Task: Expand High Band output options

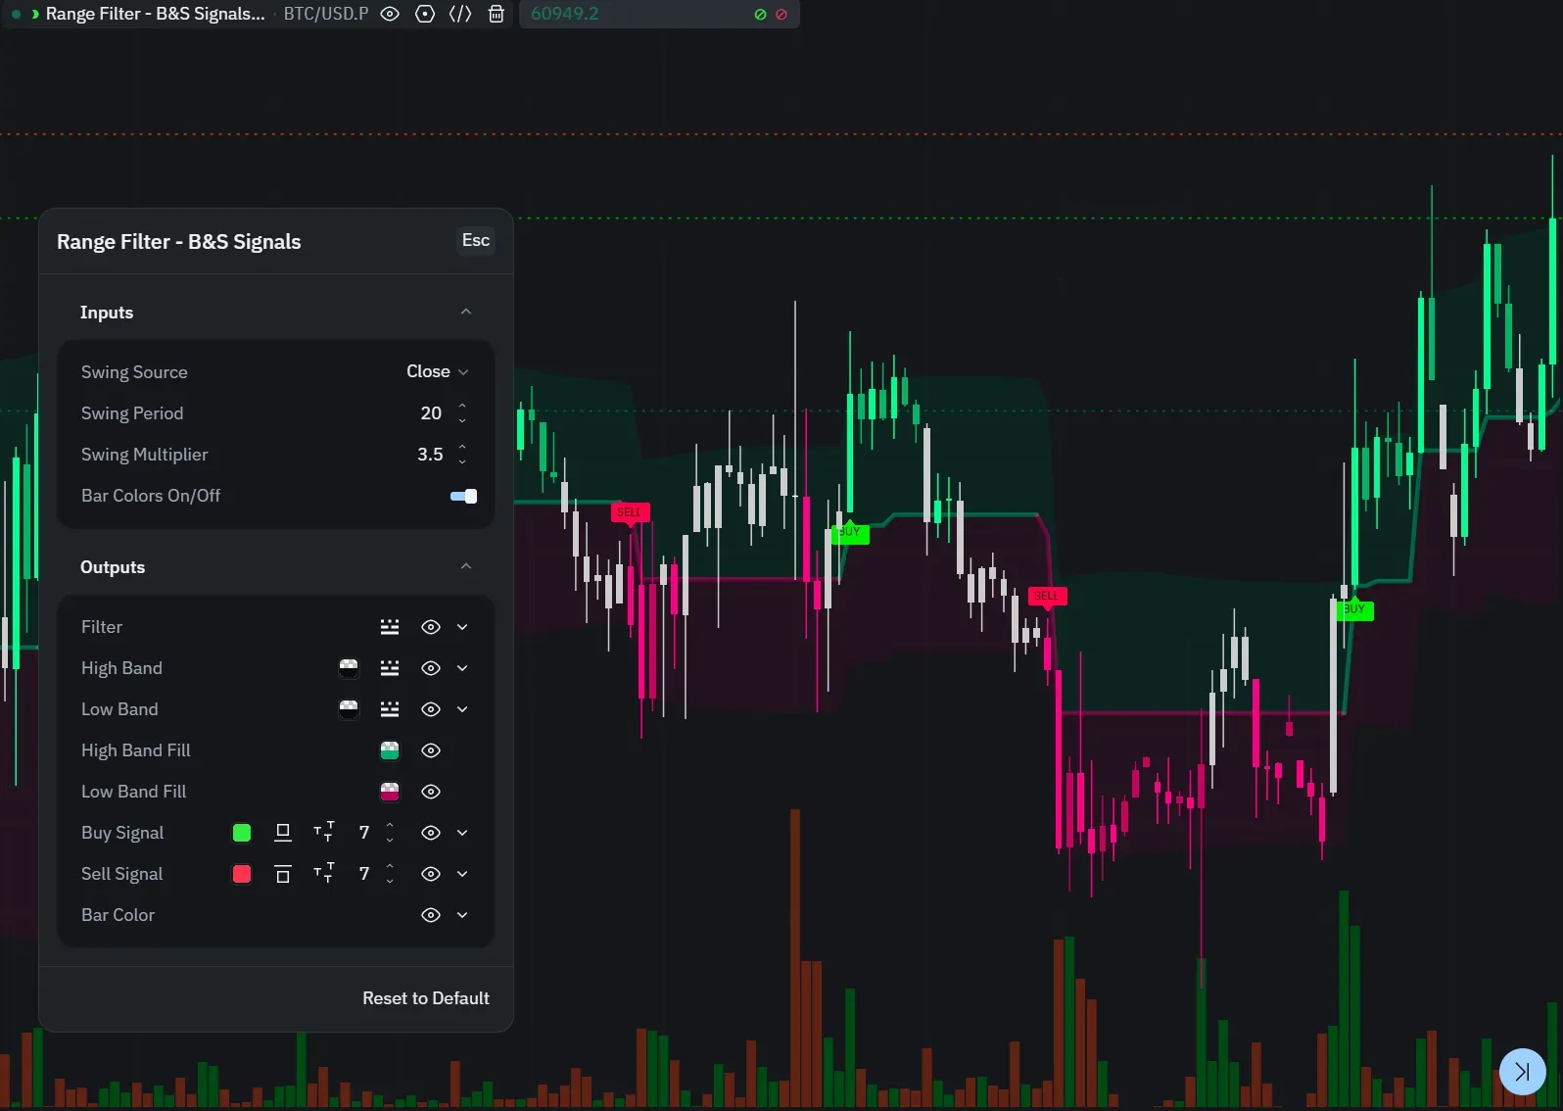Action: [462, 668]
